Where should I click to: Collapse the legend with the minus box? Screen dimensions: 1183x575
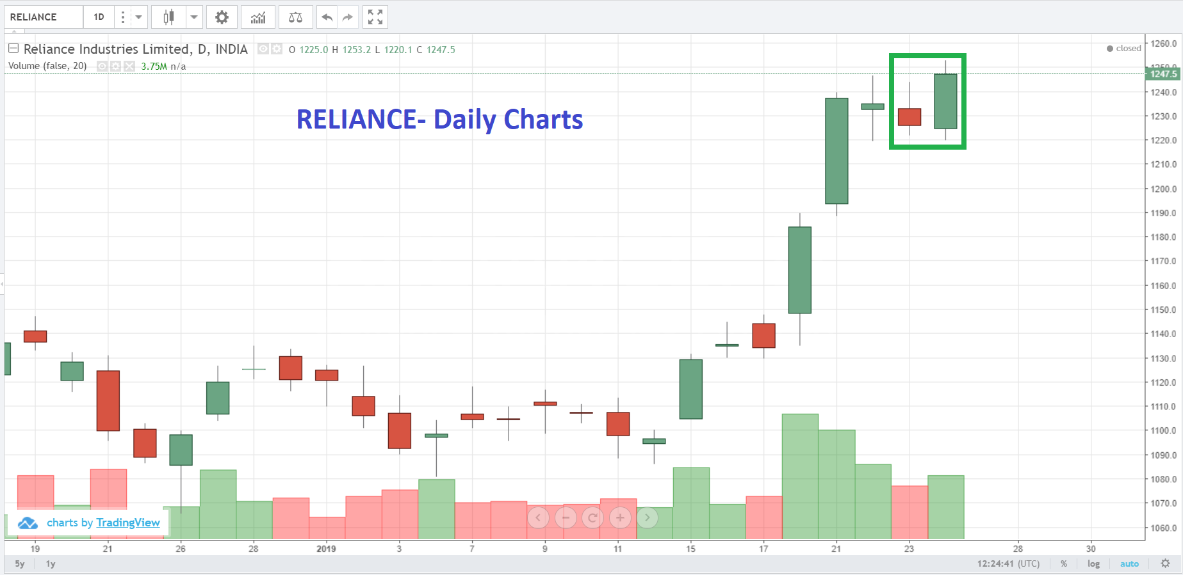[13, 48]
